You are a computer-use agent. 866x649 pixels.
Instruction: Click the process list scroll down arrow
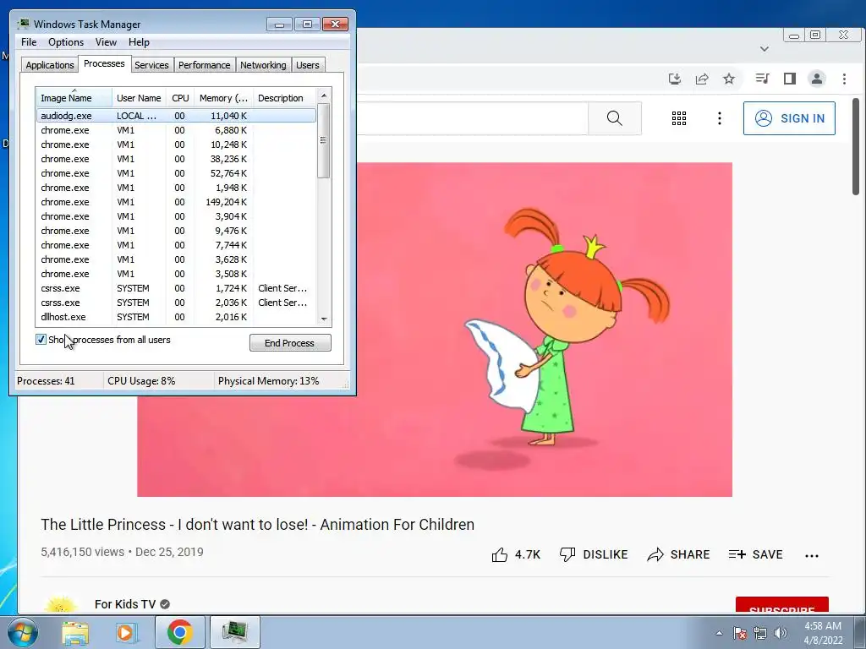point(324,319)
